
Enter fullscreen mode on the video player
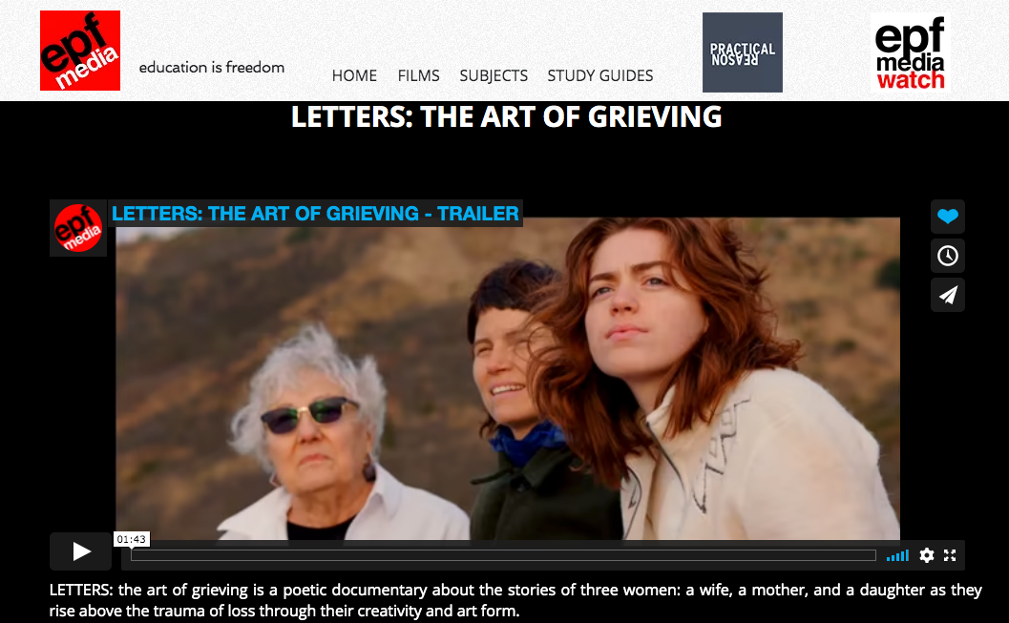coord(950,555)
